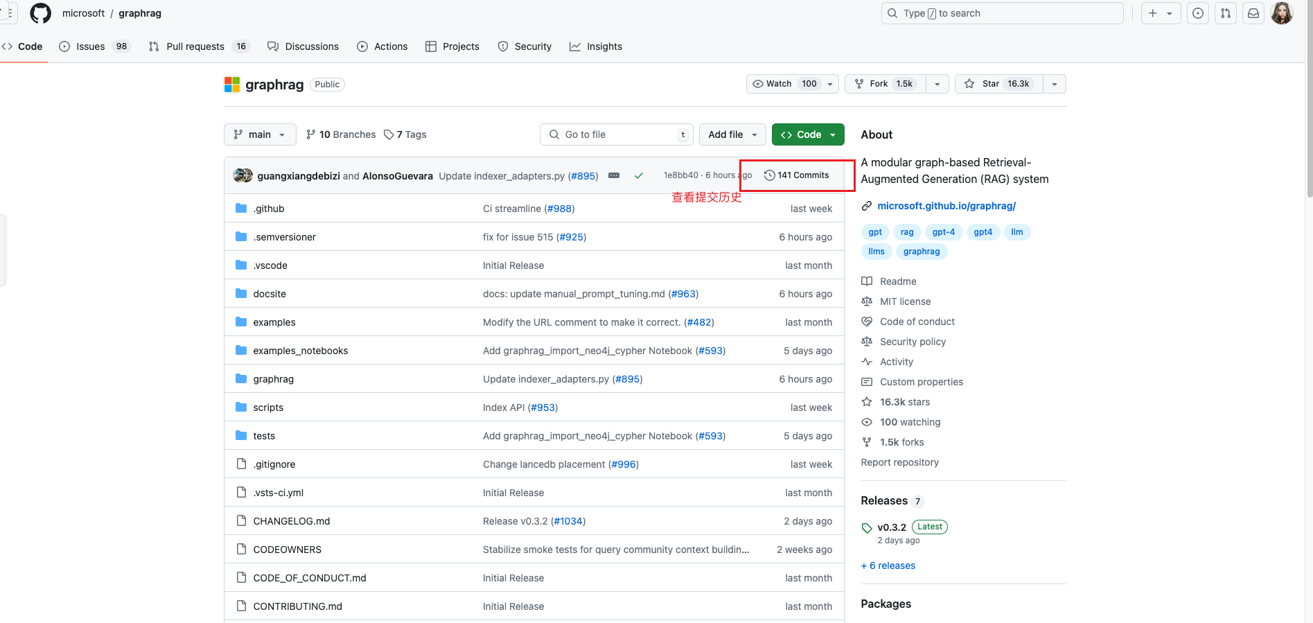Open the Insights tab

pos(596,46)
